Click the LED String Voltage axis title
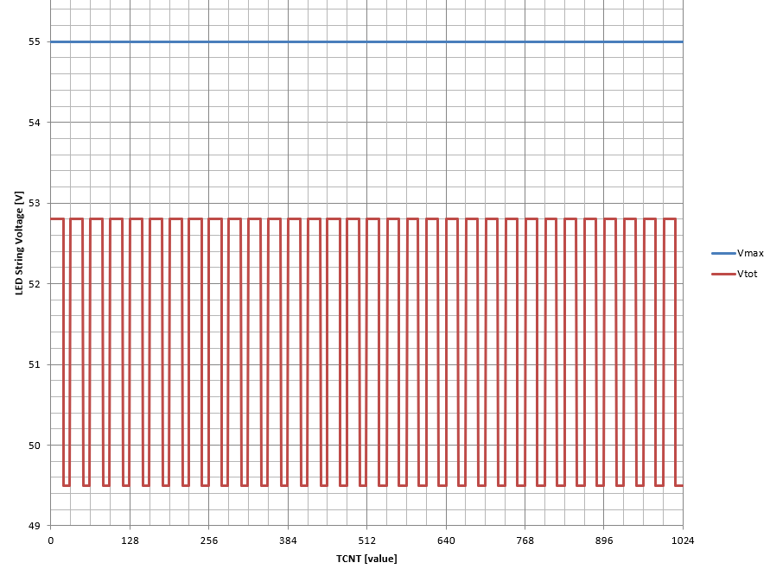 coord(19,243)
